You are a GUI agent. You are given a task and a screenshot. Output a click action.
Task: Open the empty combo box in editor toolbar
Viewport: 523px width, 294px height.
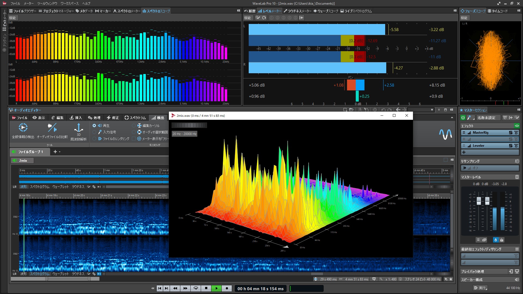point(421,110)
